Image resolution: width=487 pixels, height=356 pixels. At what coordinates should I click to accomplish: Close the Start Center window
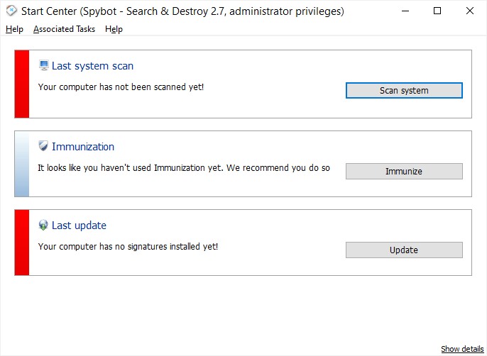[x=470, y=11]
